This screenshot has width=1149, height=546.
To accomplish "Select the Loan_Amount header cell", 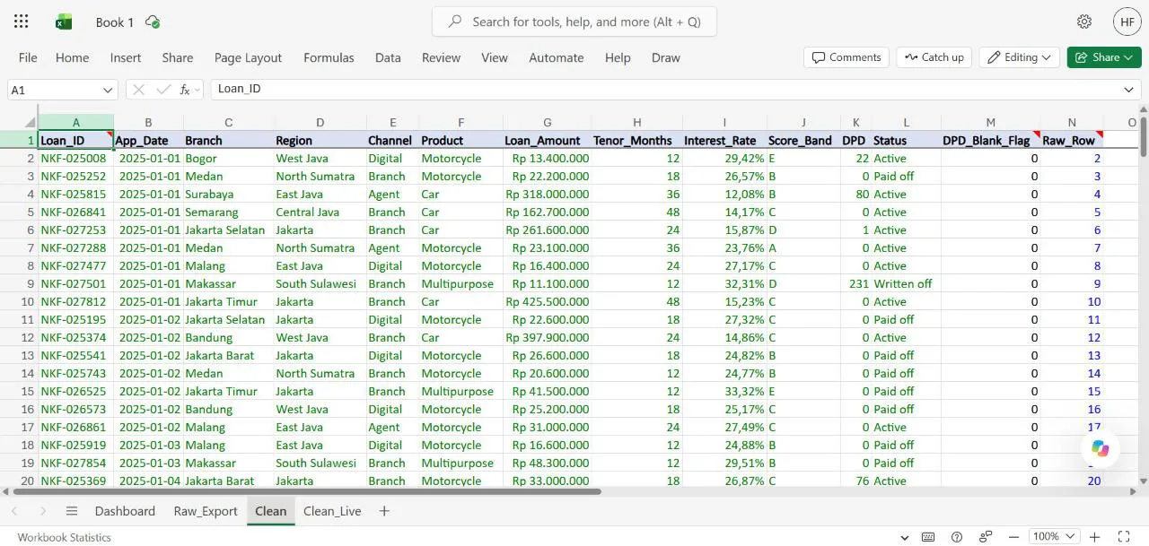I will 547,140.
